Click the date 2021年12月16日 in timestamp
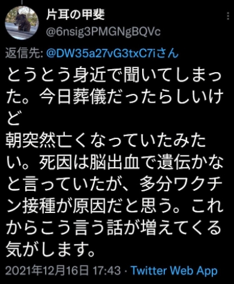 47,271
